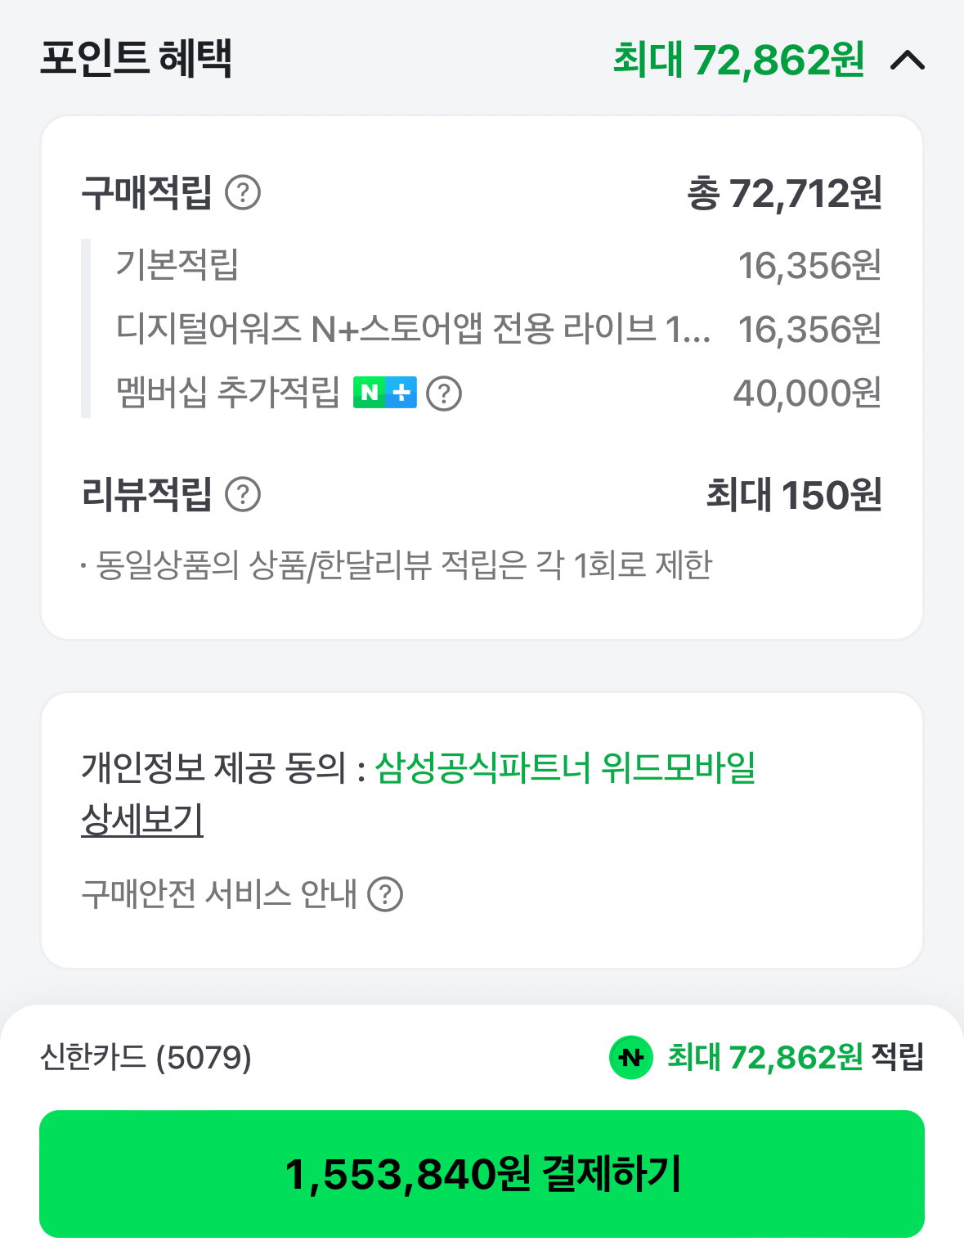Open the 멤버십 추가적립 help question icon
The height and width of the screenshot is (1255, 964).
tap(444, 394)
